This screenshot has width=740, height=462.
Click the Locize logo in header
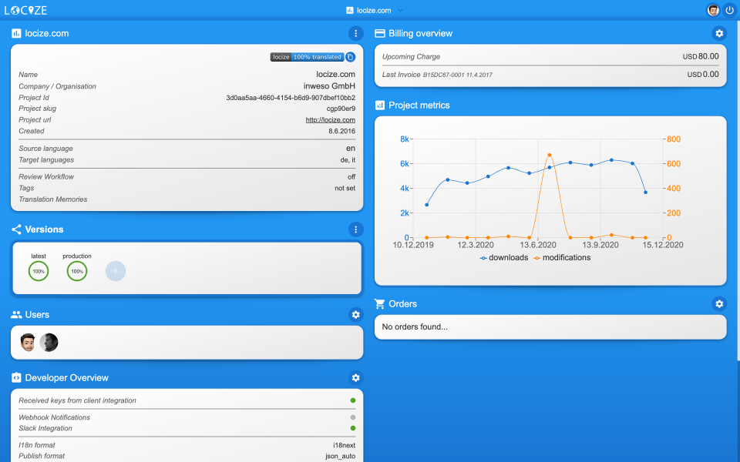coord(25,10)
